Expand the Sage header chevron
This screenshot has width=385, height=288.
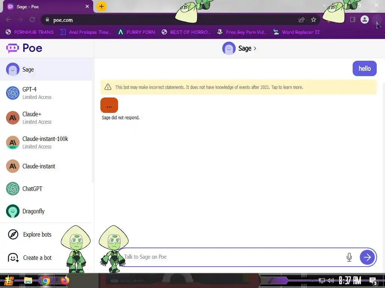pos(255,48)
